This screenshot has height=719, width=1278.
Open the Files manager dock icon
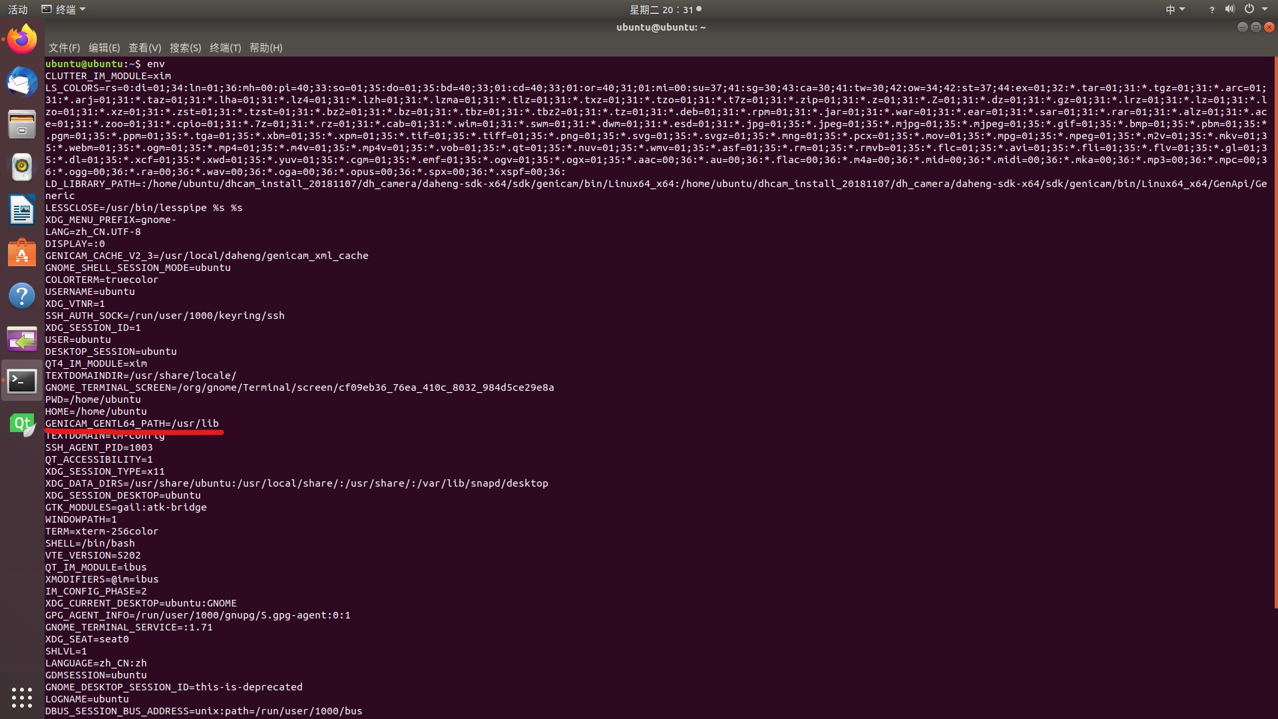click(22, 124)
